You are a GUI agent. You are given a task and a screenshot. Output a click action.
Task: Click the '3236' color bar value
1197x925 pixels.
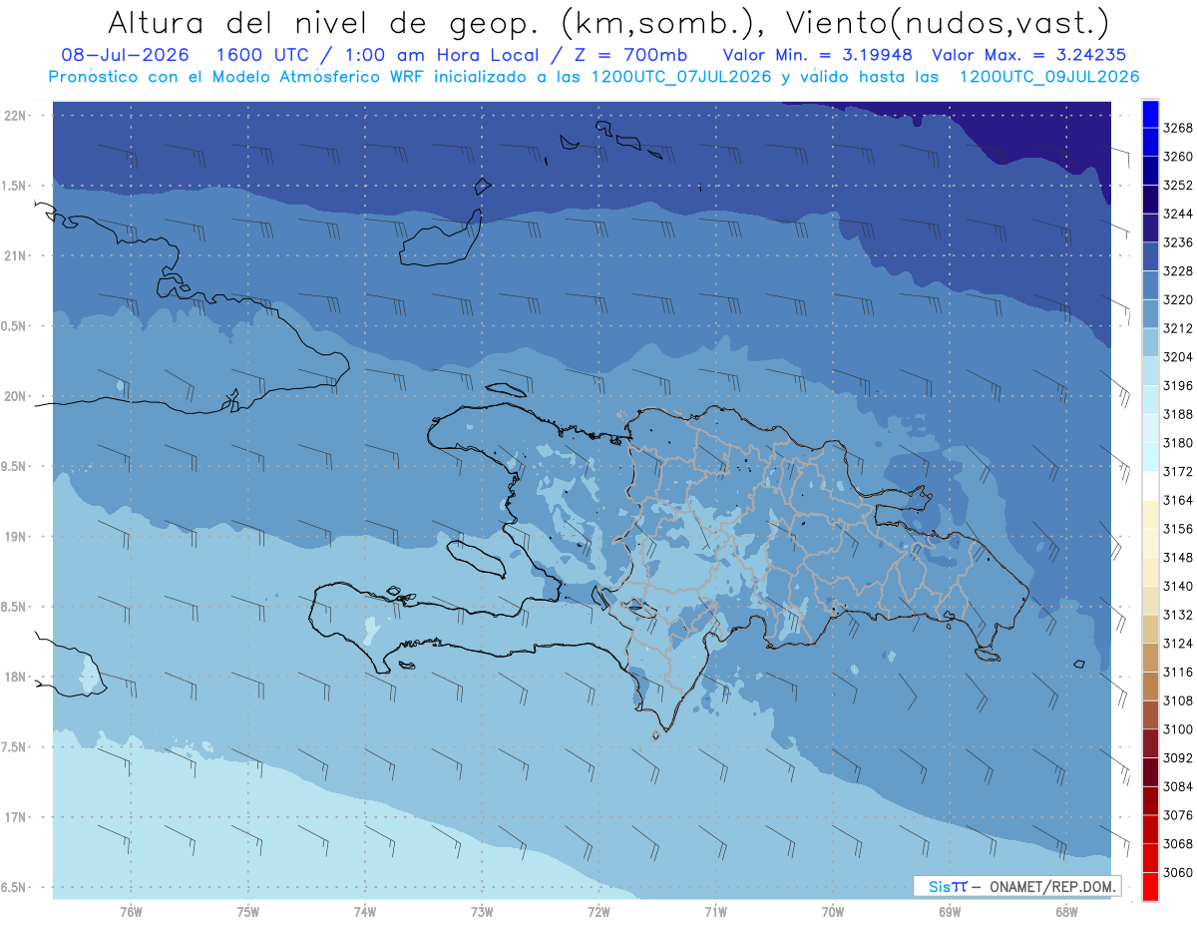click(x=1178, y=242)
